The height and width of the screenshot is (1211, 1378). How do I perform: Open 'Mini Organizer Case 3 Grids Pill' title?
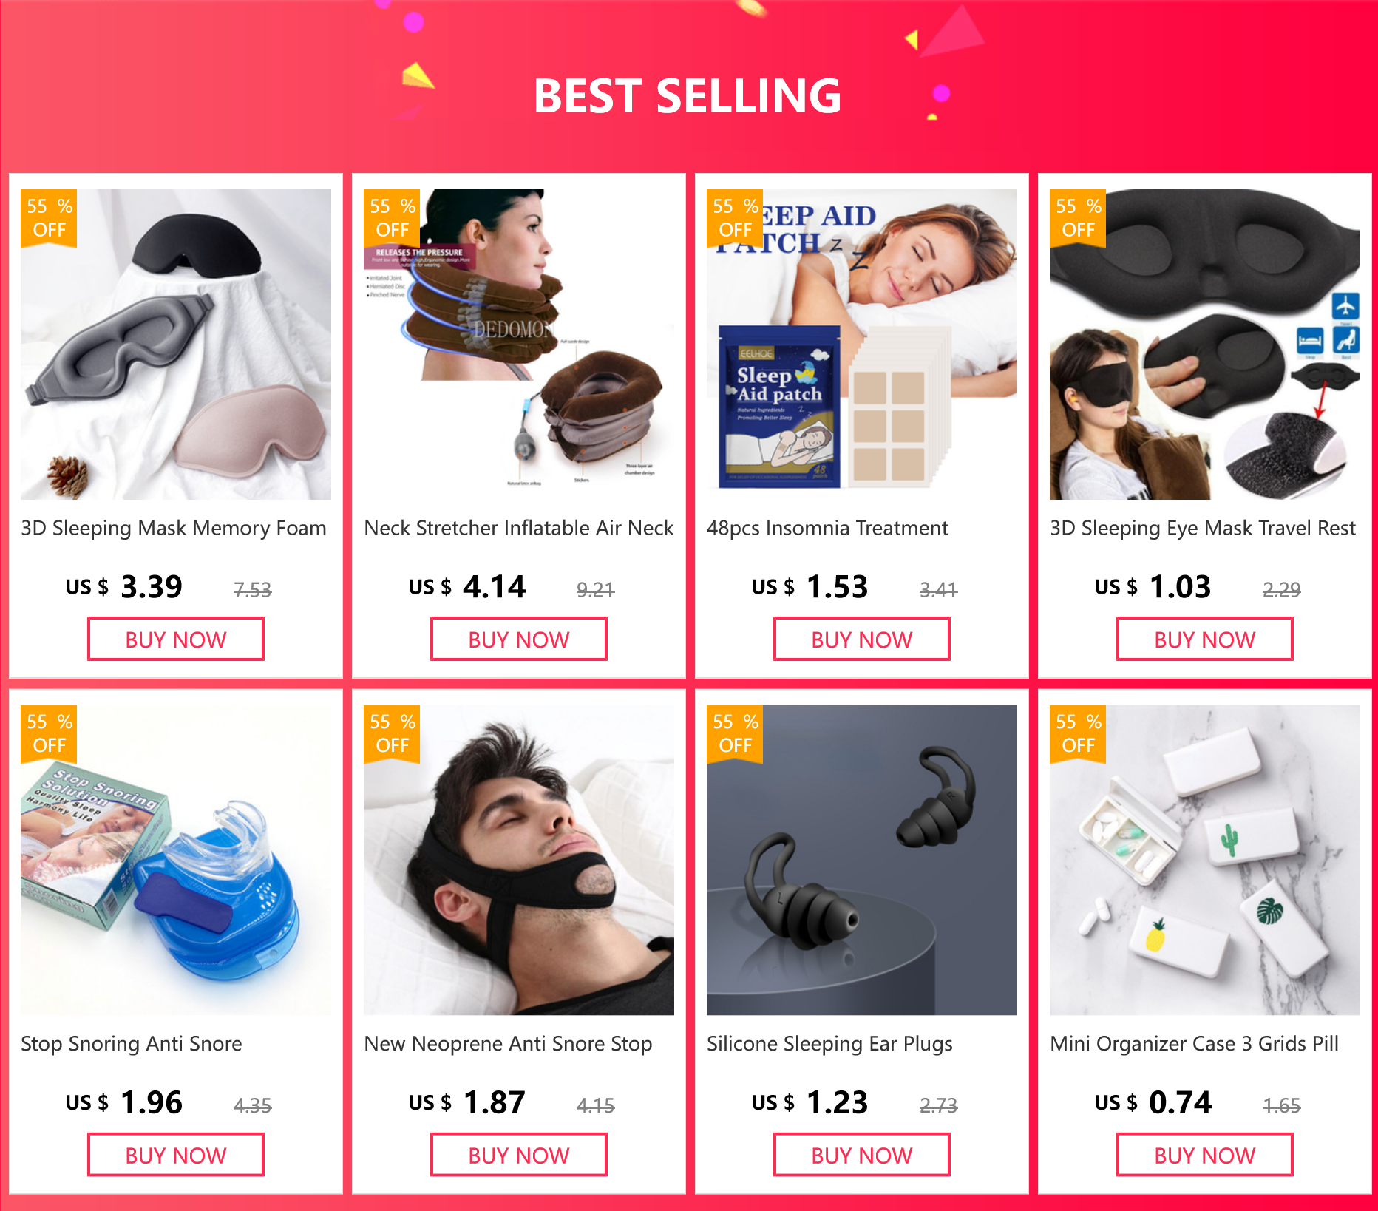point(1195,1044)
